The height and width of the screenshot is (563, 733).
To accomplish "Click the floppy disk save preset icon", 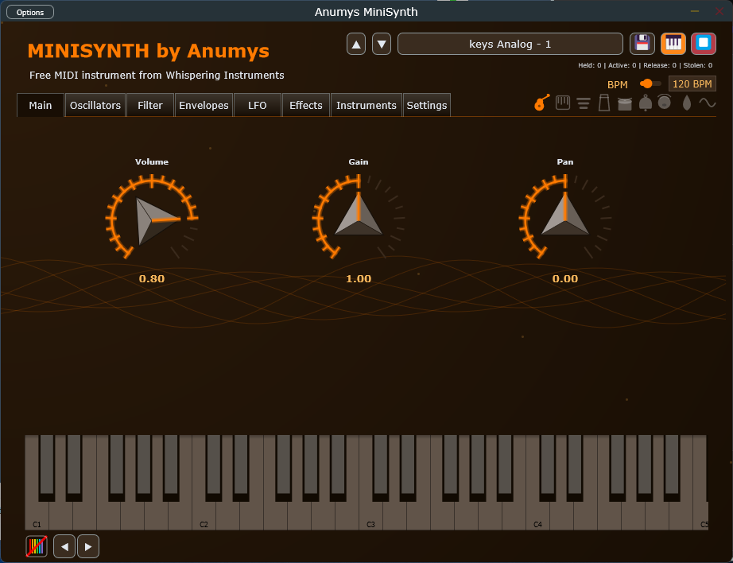I will (x=642, y=44).
